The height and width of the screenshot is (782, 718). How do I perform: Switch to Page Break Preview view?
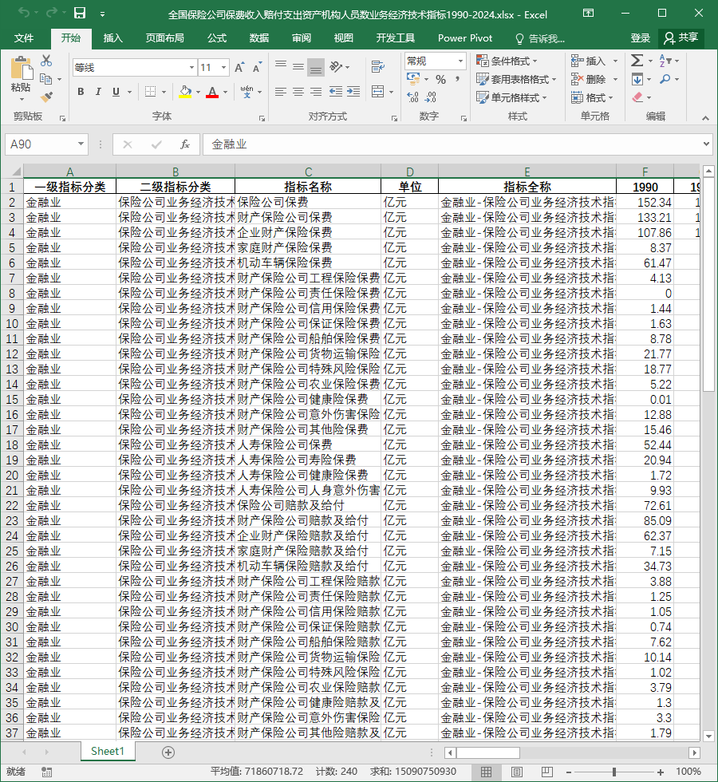547,772
